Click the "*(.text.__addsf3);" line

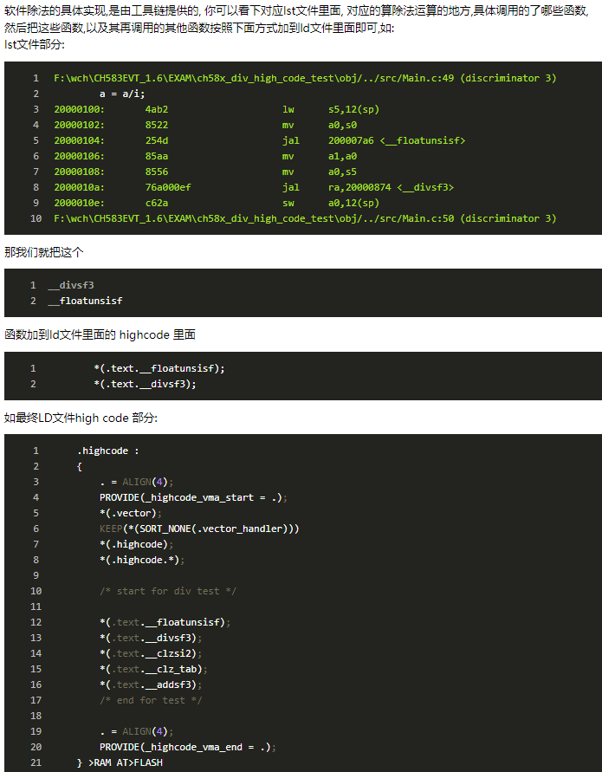(x=155, y=684)
